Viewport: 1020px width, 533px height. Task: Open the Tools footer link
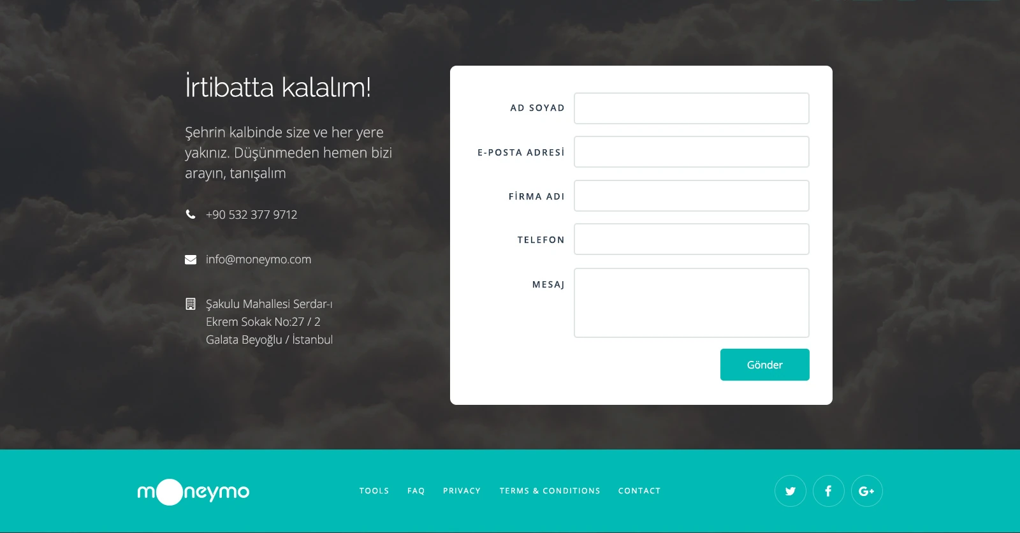click(x=374, y=491)
